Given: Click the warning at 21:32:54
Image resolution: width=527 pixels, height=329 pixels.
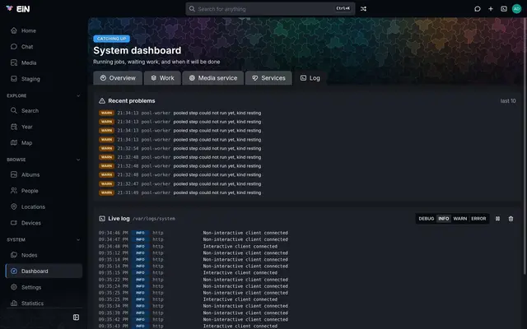Looking at the screenshot, I should tap(180, 148).
